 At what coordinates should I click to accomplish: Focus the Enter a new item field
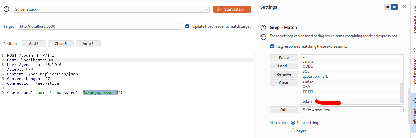point(352,110)
